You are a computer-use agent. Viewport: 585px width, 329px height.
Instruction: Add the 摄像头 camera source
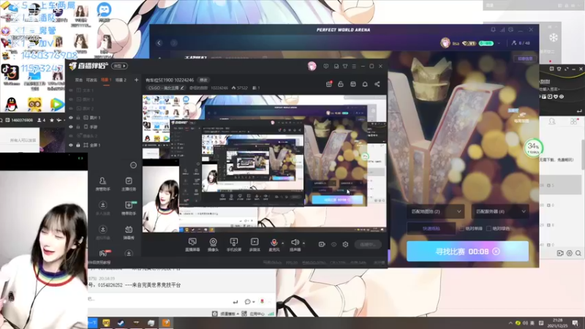(x=213, y=245)
